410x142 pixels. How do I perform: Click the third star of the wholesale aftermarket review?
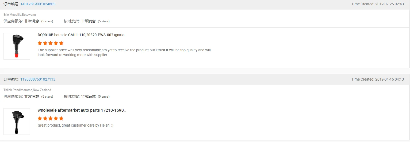point(51,118)
